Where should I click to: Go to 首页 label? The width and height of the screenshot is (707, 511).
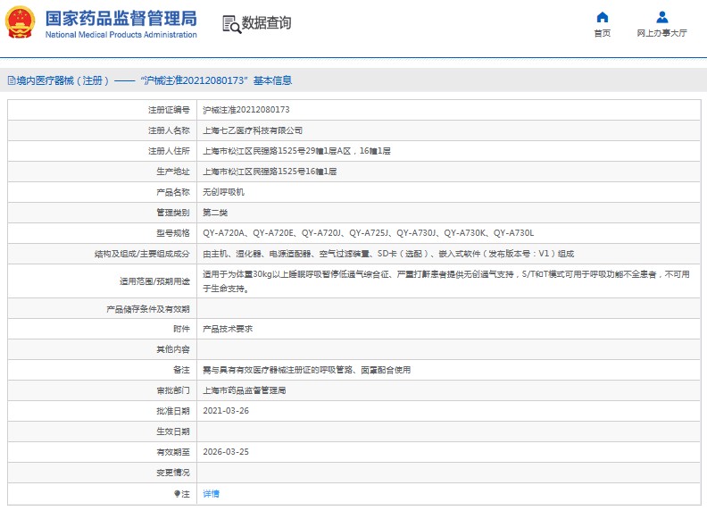click(603, 33)
